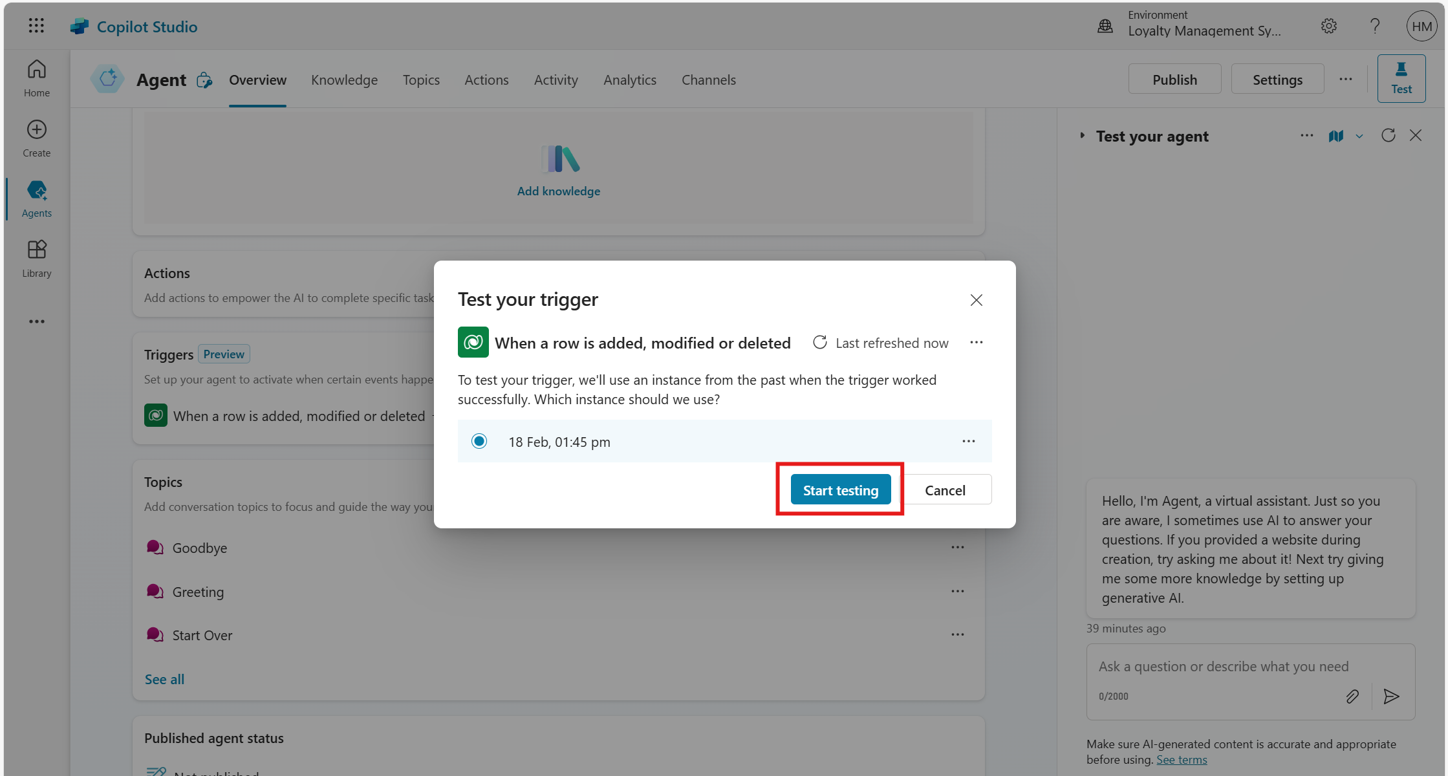This screenshot has width=1448, height=776.
Task: Select the 18 Feb, 01:45 pm radio button
Action: tap(479, 442)
